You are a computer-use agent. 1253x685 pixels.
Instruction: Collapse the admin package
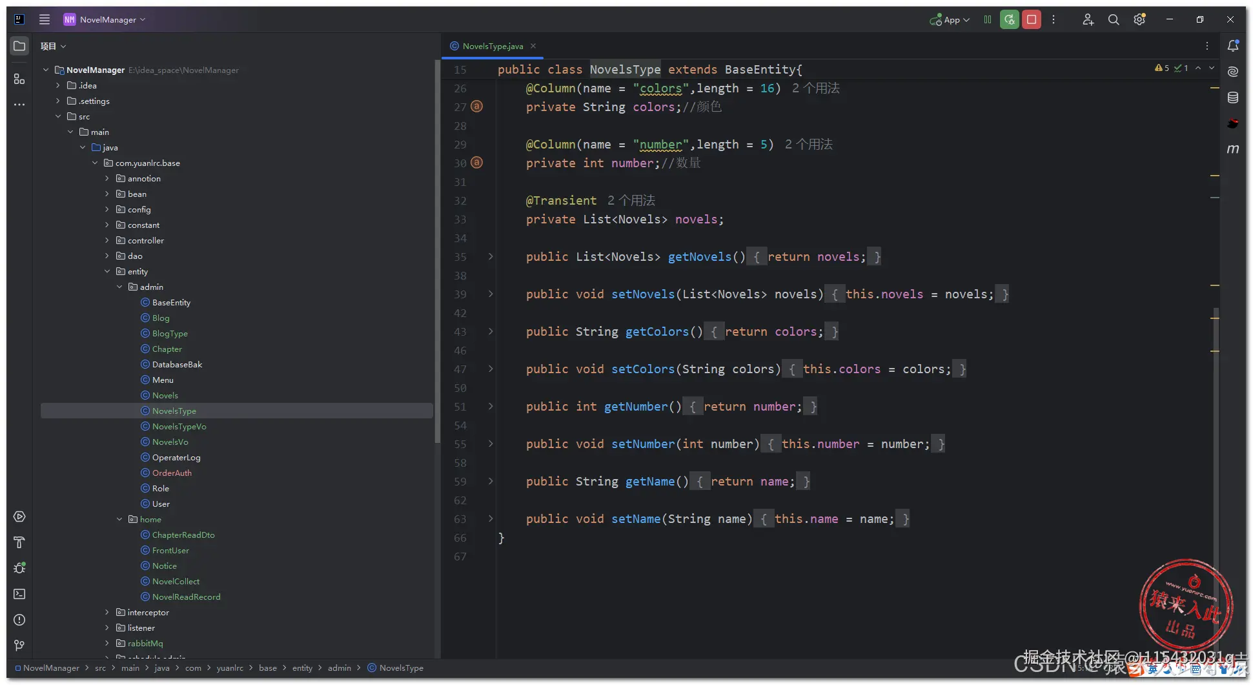click(119, 287)
